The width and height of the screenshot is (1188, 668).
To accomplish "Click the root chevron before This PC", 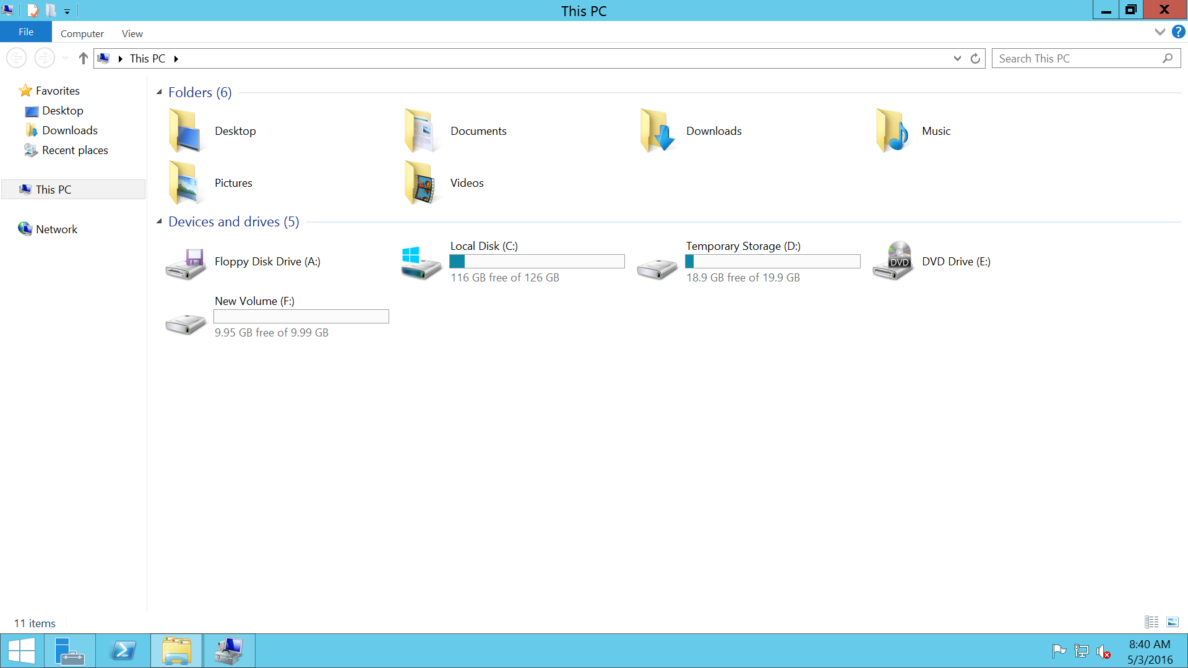I will (x=120, y=59).
